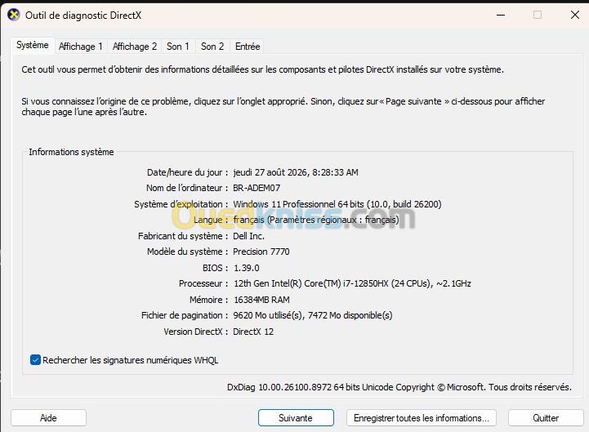The width and height of the screenshot is (589, 432).
Task: Click the Mémoire label
Action: point(208,300)
